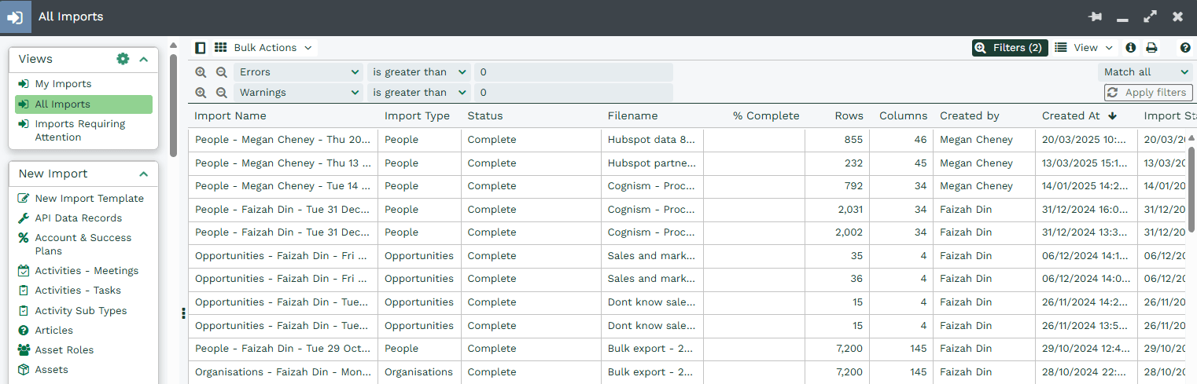Toggle Created At sort order arrow
This screenshot has height=384, width=1197.
coord(1113,116)
